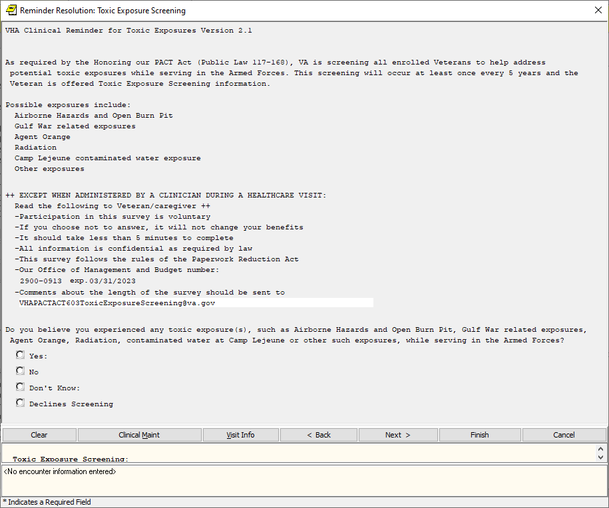The height and width of the screenshot is (508, 609).
Task: Open the Visit Info dialog
Action: (x=240, y=435)
